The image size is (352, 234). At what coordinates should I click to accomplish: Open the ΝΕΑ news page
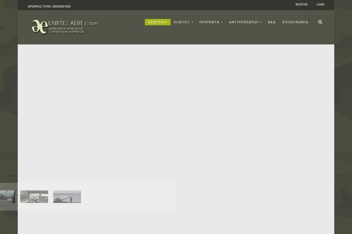coord(272,22)
